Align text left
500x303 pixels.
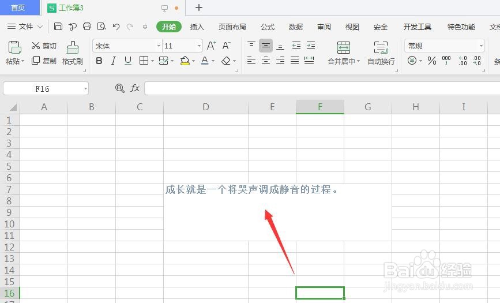click(251, 61)
